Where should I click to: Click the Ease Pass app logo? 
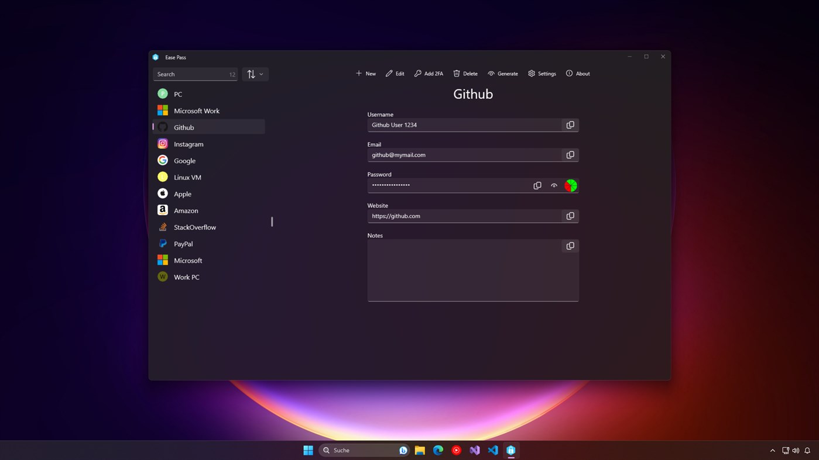pos(156,57)
